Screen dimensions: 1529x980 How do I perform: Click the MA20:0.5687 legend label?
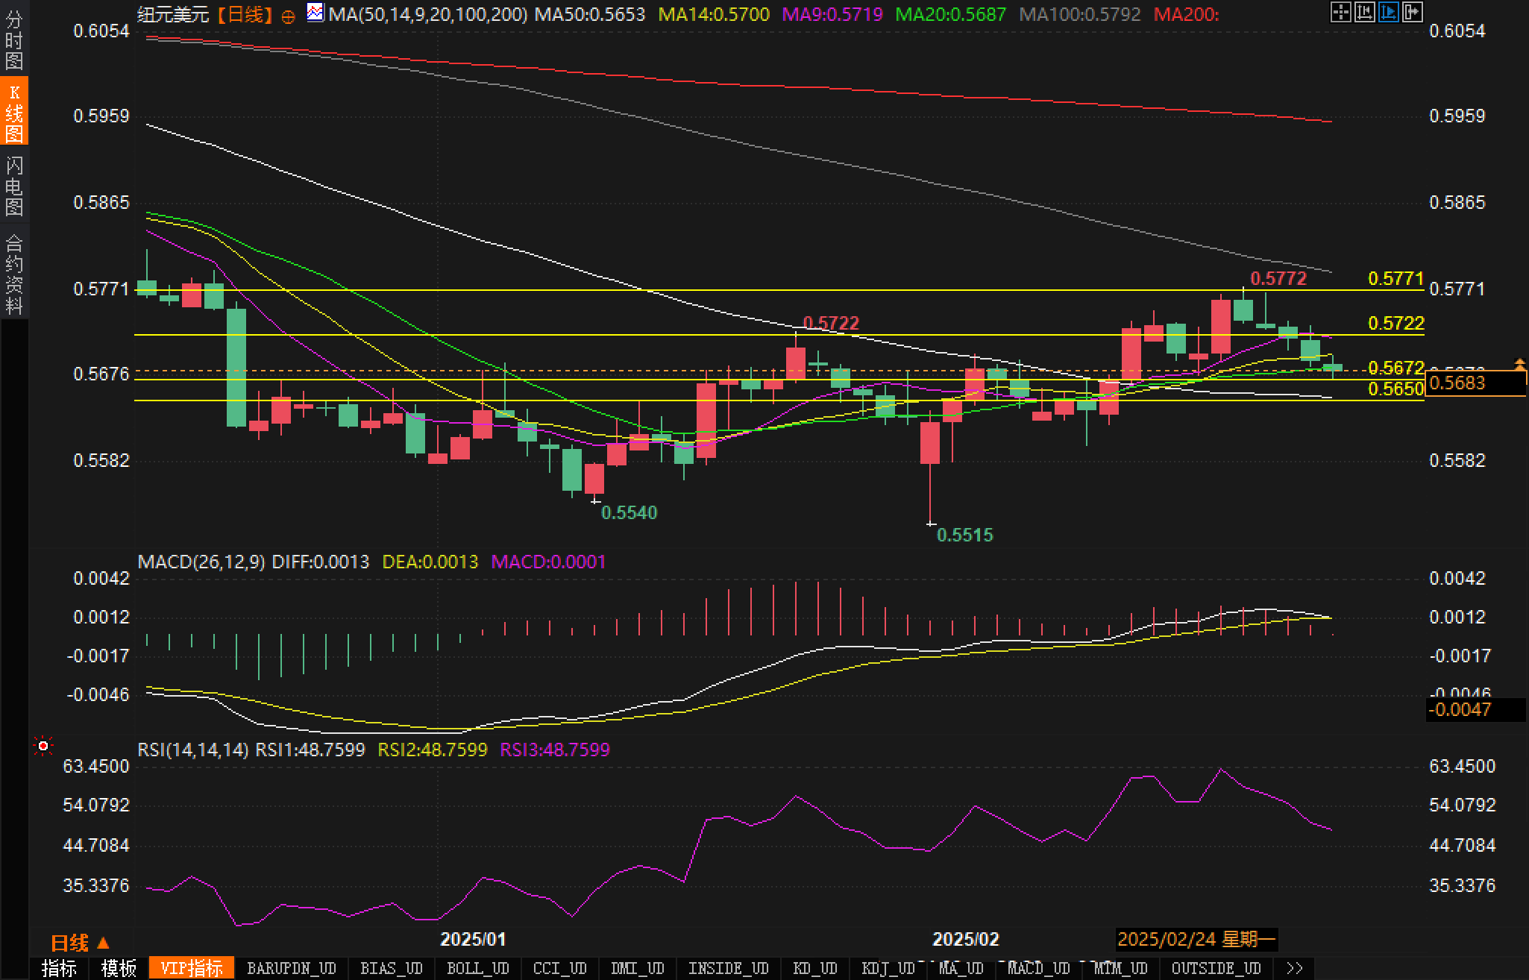pos(950,14)
